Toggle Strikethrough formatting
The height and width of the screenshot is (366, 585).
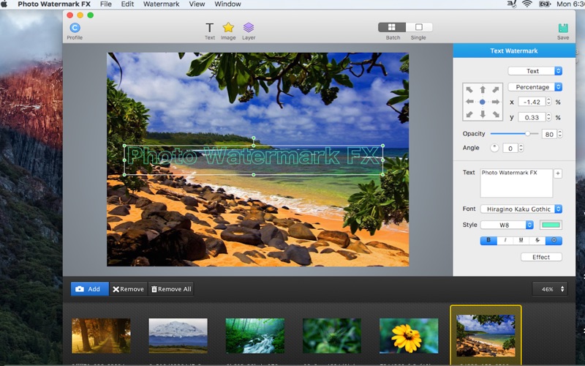pos(537,241)
